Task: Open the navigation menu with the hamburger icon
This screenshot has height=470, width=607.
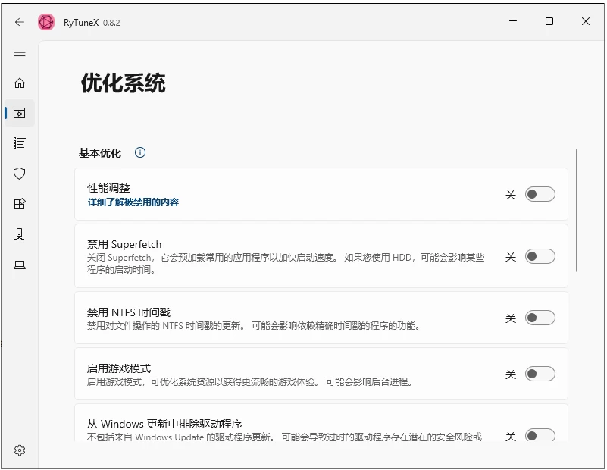Action: pos(20,52)
